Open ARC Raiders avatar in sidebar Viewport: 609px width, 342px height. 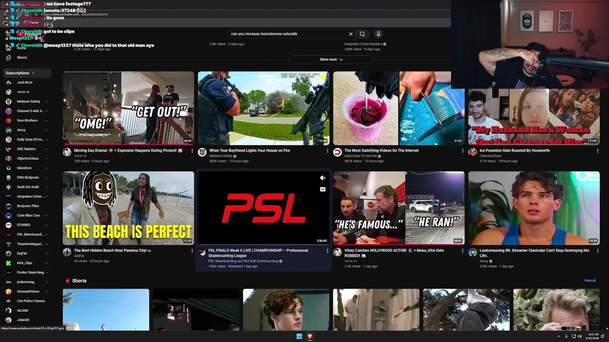8,149
